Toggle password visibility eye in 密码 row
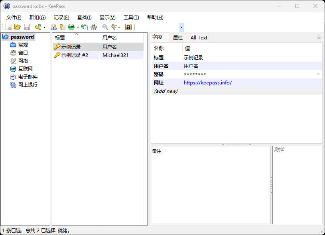325x235 pixels. pyautogui.click(x=318, y=74)
